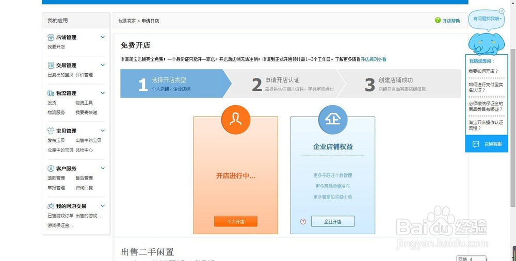Open 我要寄快递 sidebar link
The width and height of the screenshot is (516, 261).
[x=87, y=112]
